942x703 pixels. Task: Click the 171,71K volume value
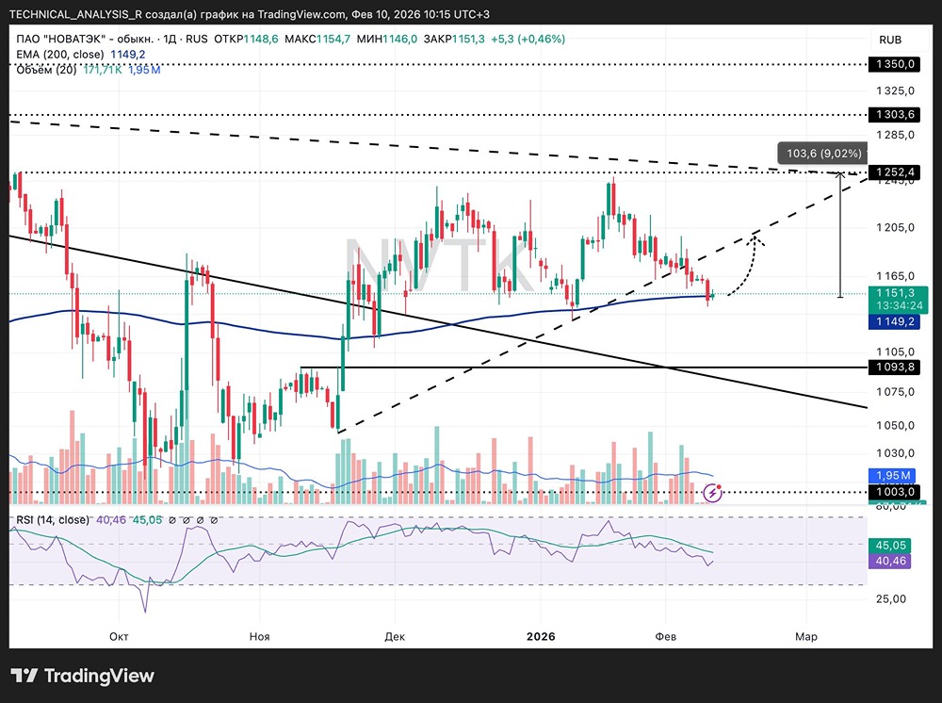103,70
